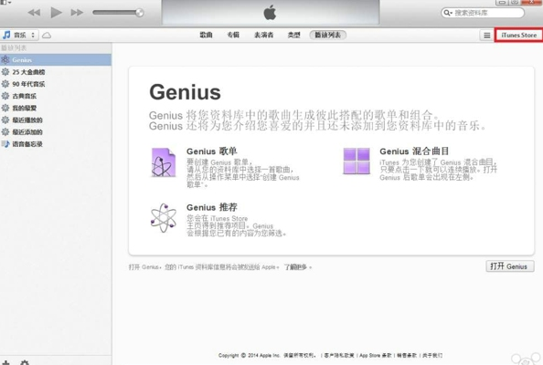Image resolution: width=543 pixels, height=365 pixels.
Task: Click music note icon of 语音备忘录
Action: (x=5, y=144)
